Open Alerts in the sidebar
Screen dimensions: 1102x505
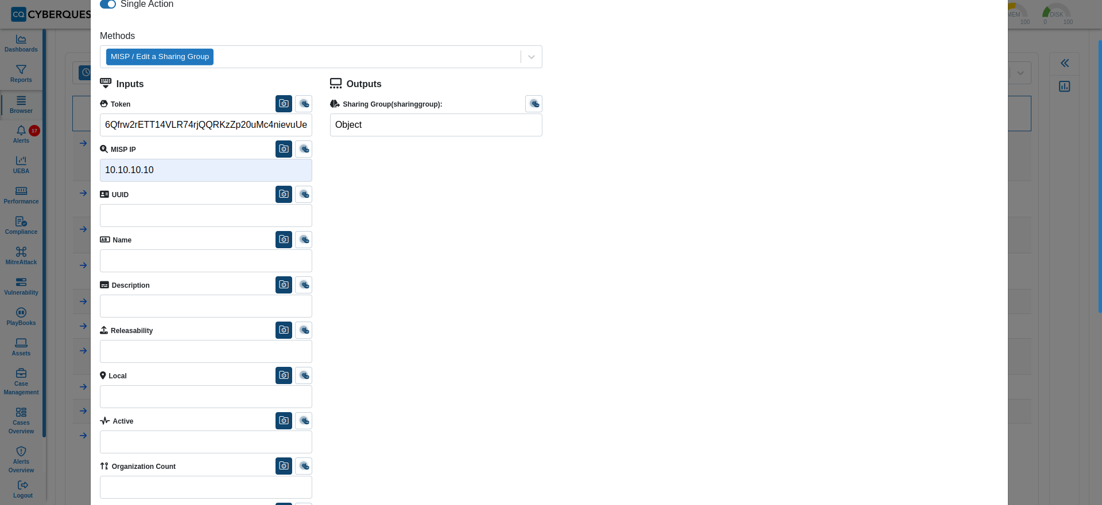tap(21, 135)
